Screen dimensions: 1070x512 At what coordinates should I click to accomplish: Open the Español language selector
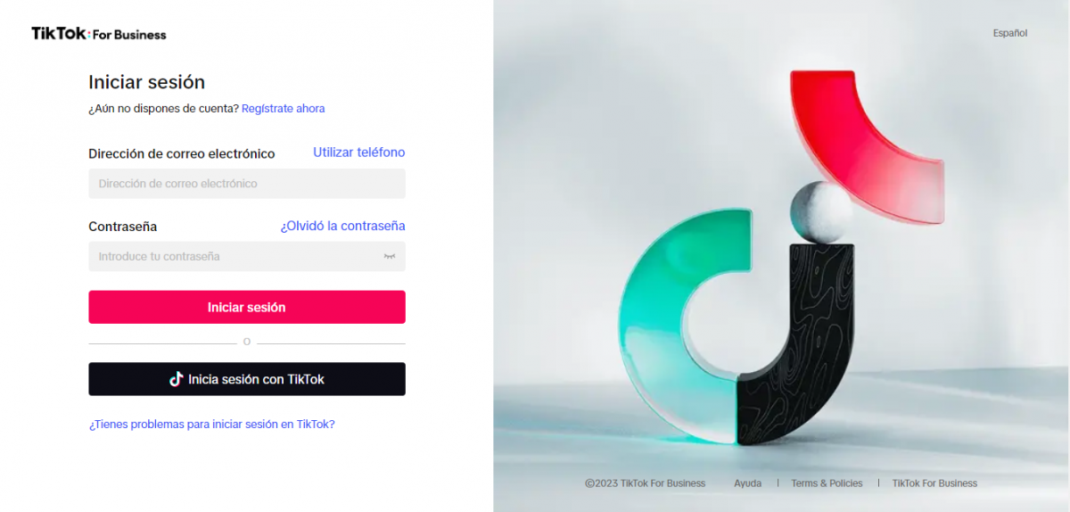tap(1010, 33)
